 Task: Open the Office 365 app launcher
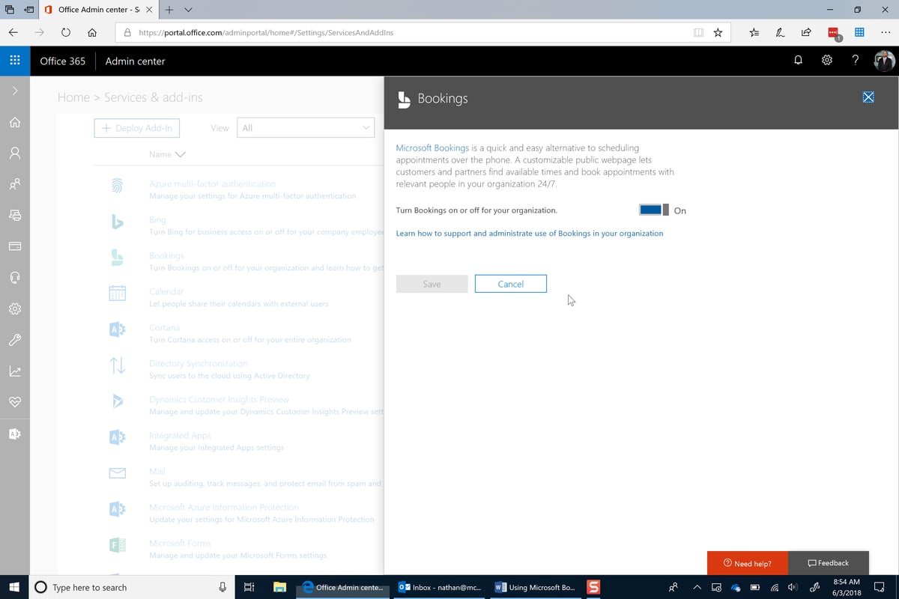coord(14,60)
